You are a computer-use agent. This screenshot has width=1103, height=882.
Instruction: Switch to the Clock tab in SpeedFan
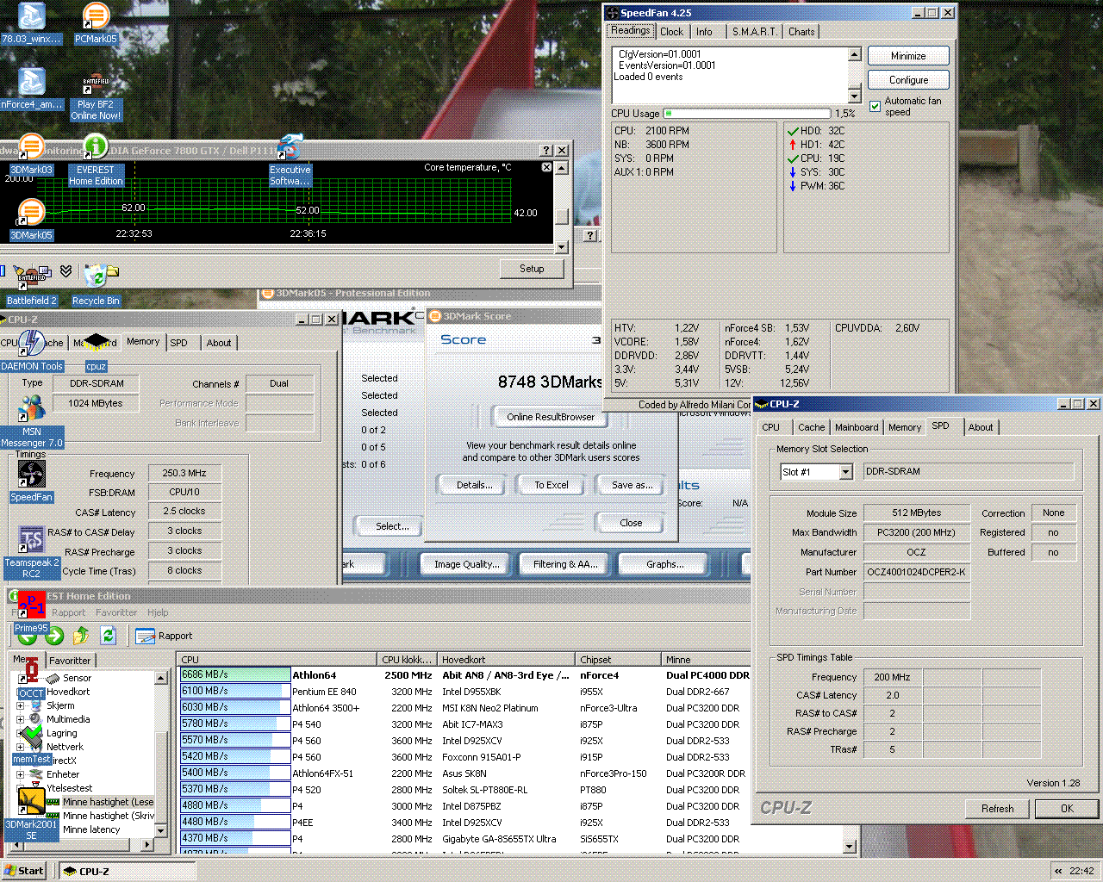[x=671, y=32]
